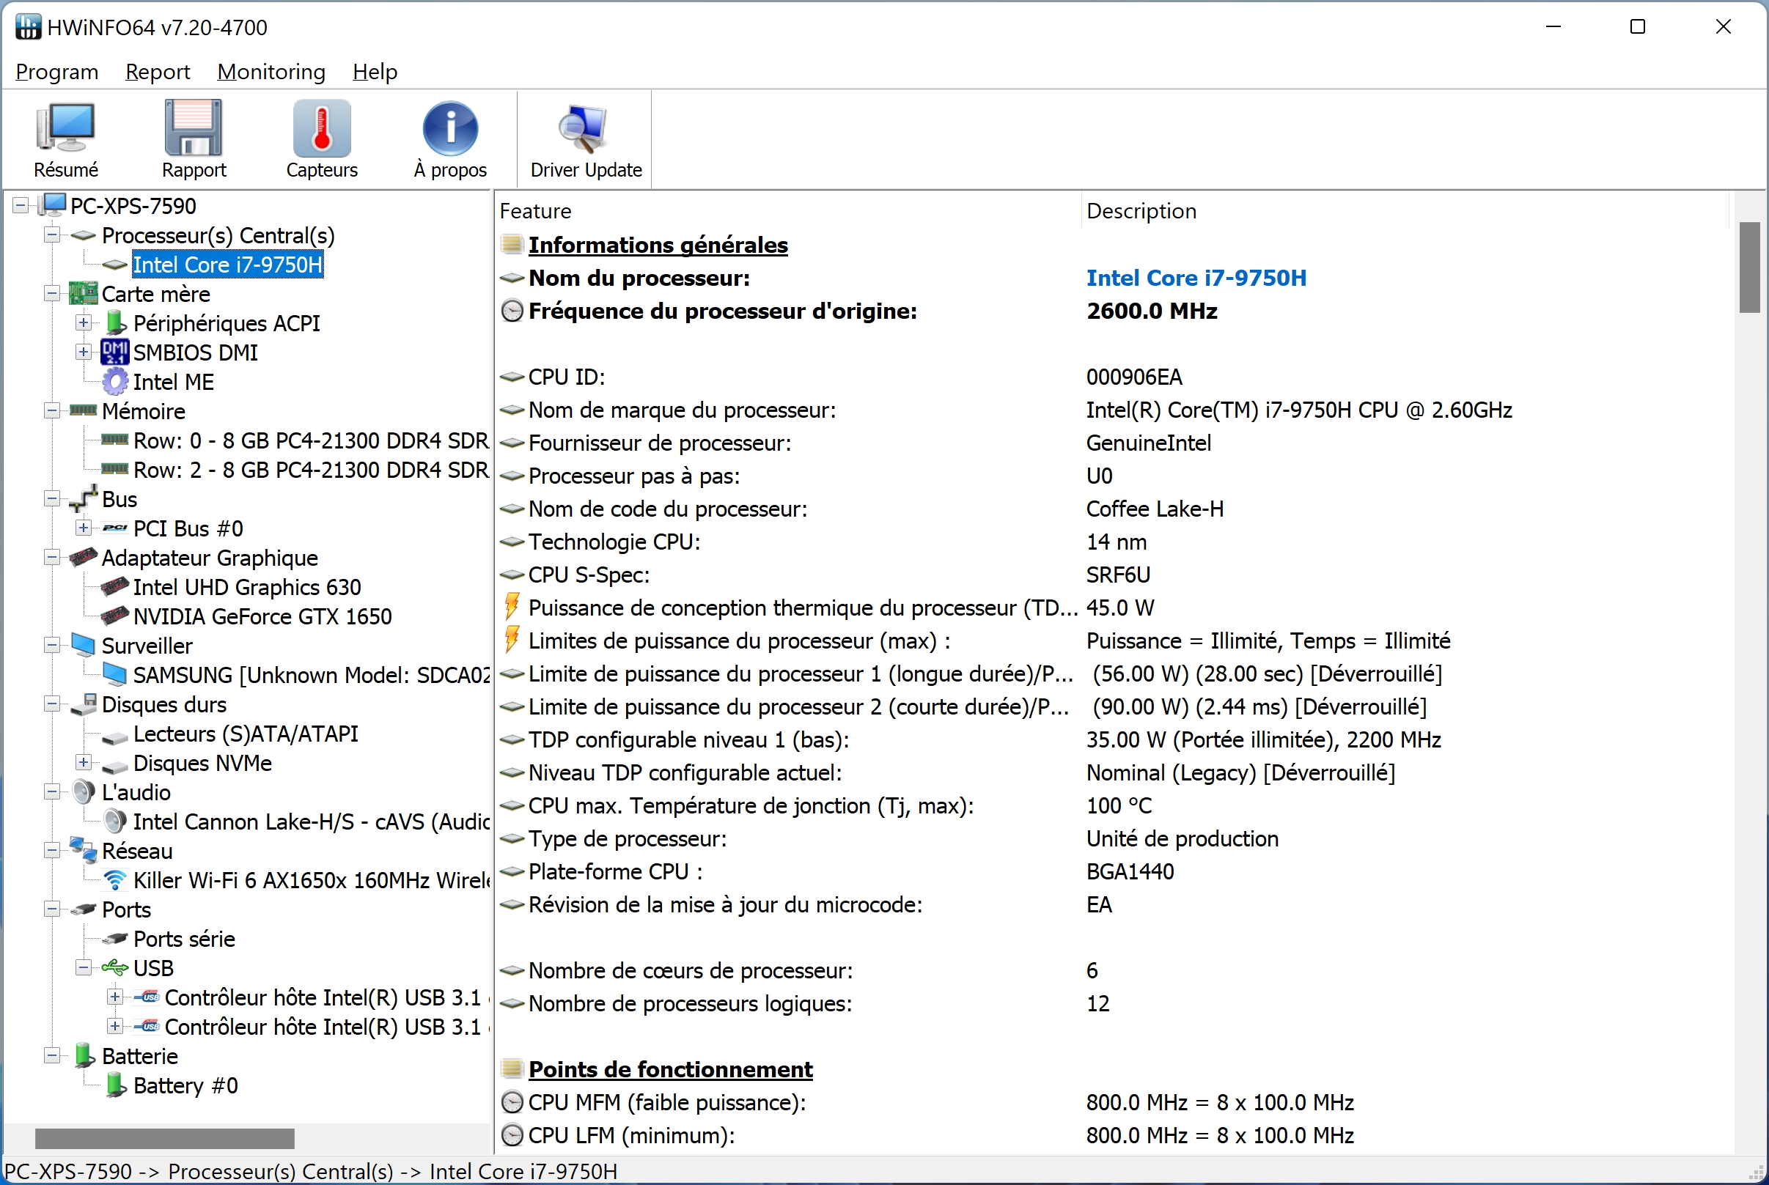1769x1185 pixels.
Task: Expand the PCI Bus #0 node
Action: (x=84, y=528)
